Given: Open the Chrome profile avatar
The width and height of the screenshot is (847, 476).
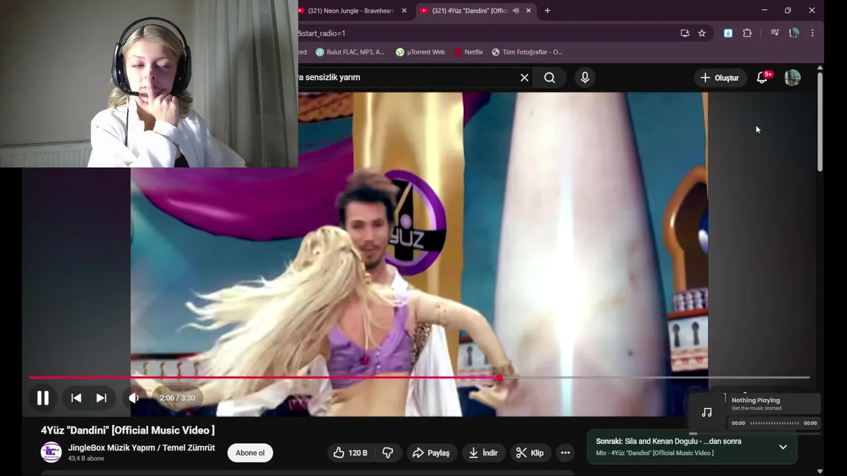Looking at the screenshot, I should 794,33.
